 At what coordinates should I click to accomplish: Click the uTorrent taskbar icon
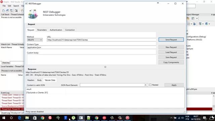point(74,118)
